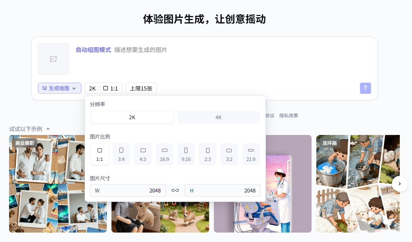Open the 生成组图 mode dropdown

click(x=59, y=89)
